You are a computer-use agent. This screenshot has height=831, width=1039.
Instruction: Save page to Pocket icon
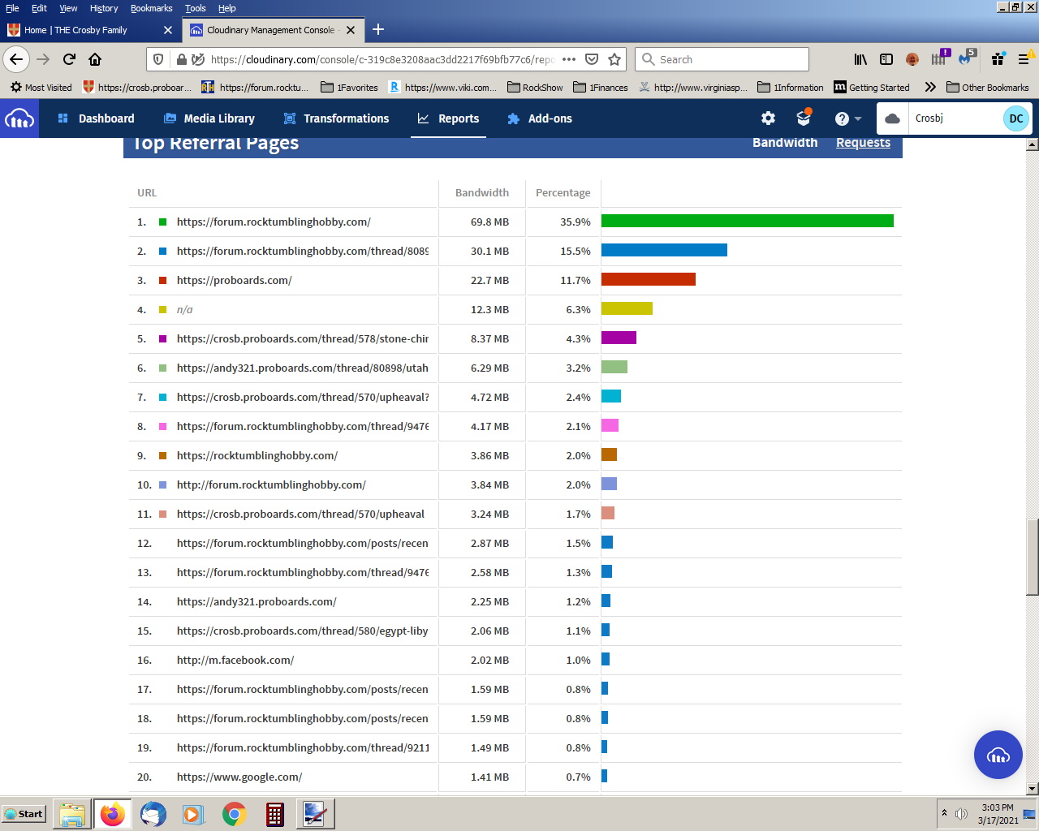coord(592,59)
